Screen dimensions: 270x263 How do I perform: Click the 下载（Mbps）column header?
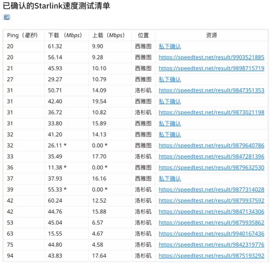pos(65,35)
